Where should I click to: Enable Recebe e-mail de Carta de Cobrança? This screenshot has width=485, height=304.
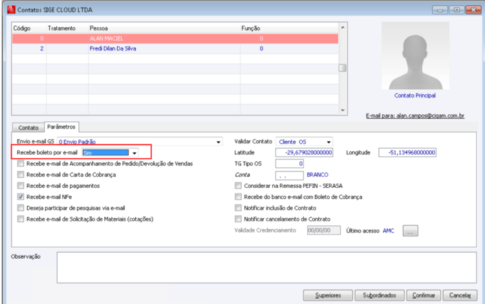[x=21, y=175]
